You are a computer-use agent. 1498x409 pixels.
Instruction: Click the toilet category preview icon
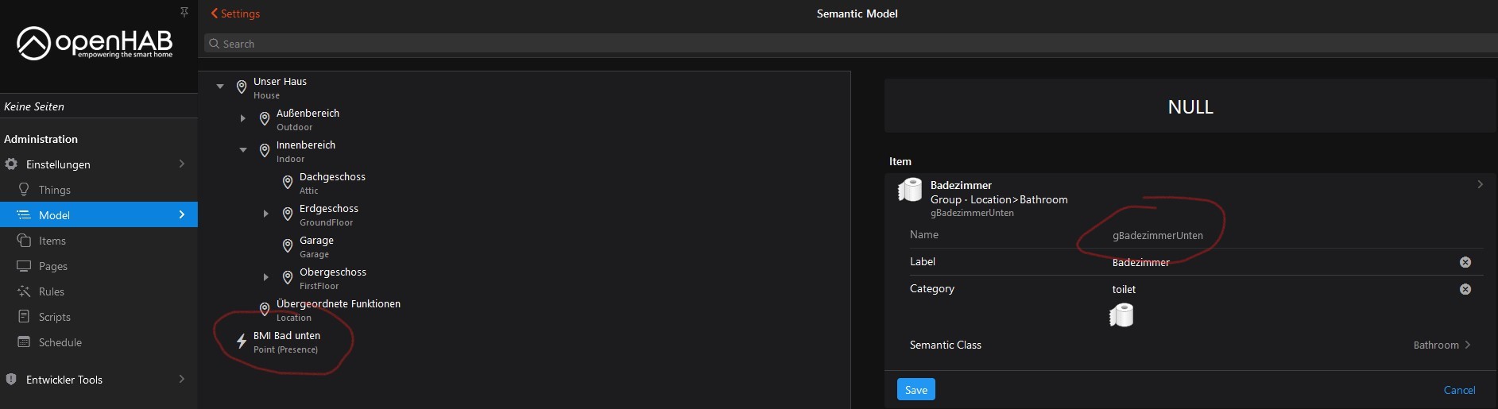(x=1121, y=315)
